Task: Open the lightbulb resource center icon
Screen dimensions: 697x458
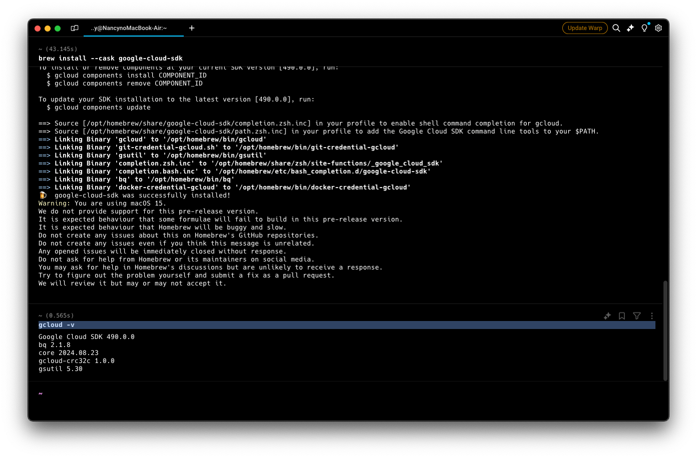Action: click(x=644, y=28)
